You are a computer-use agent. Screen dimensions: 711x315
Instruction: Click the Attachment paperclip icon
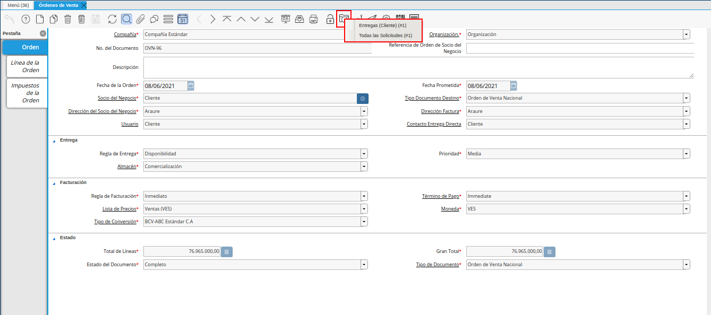pyautogui.click(x=140, y=19)
